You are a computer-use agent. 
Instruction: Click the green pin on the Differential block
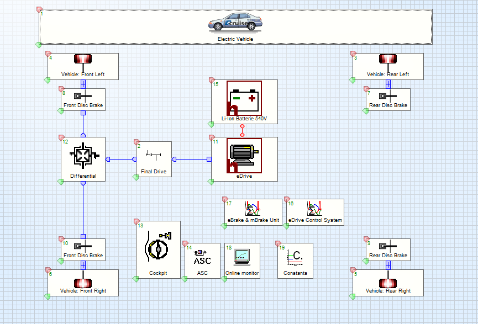pyautogui.click(x=60, y=182)
